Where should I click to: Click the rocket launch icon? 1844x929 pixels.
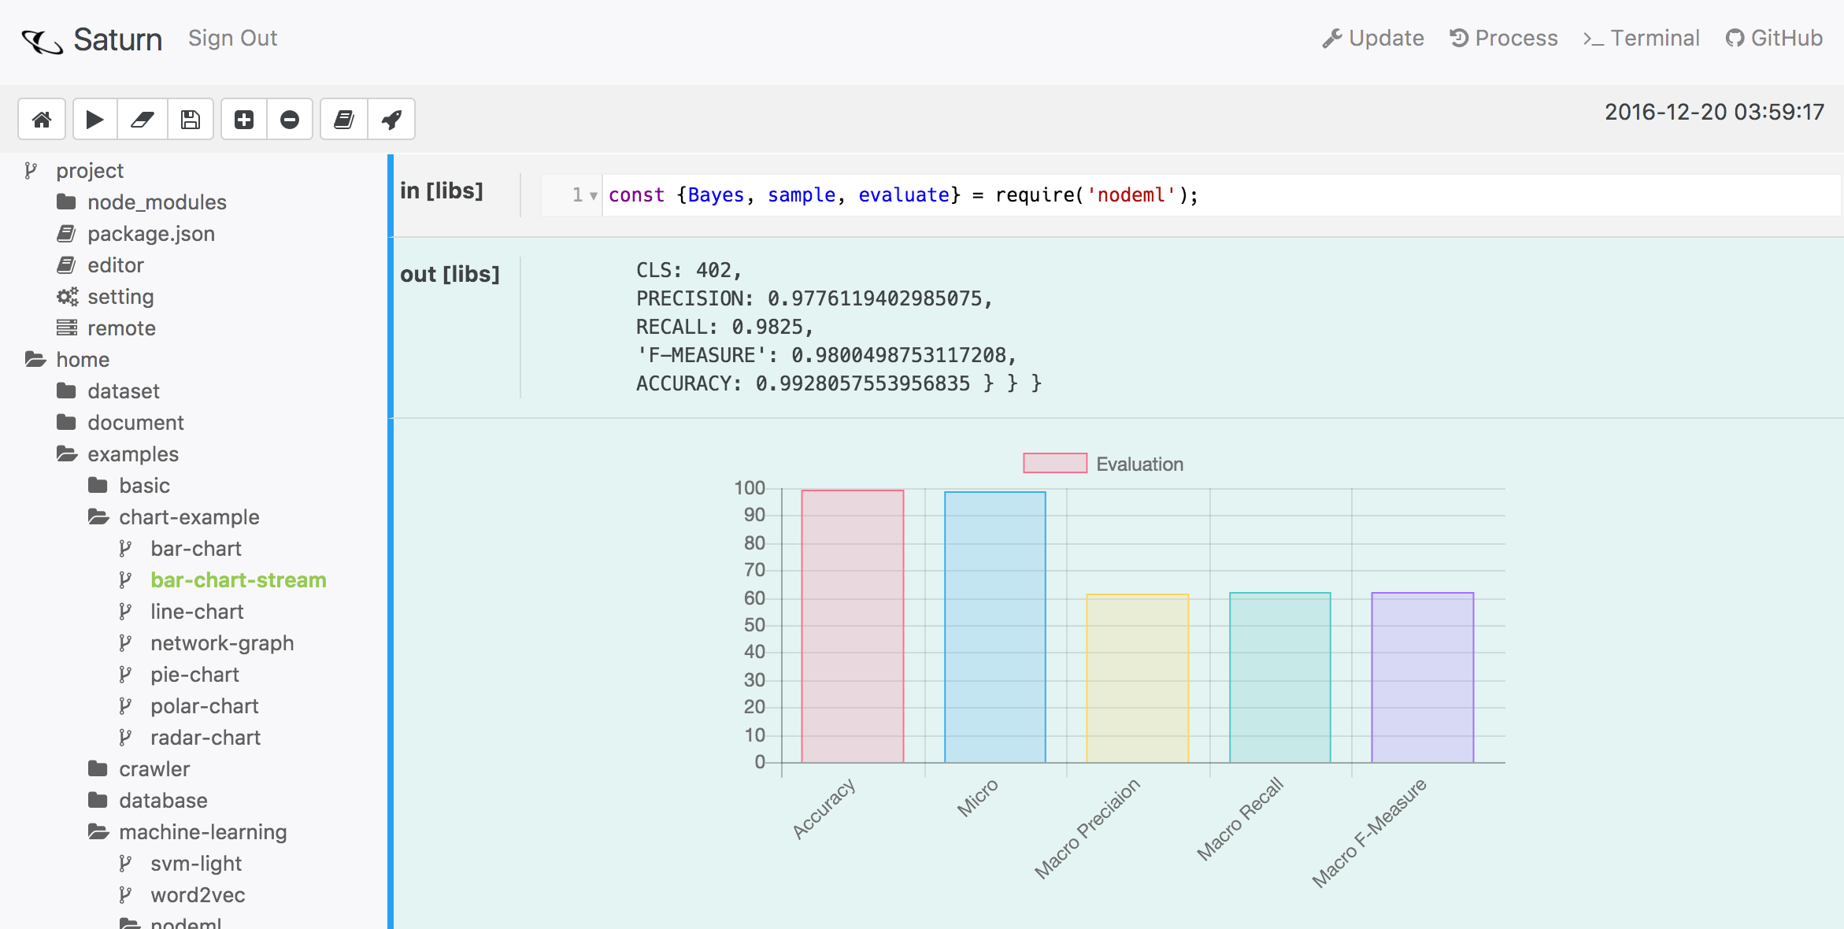(x=391, y=120)
